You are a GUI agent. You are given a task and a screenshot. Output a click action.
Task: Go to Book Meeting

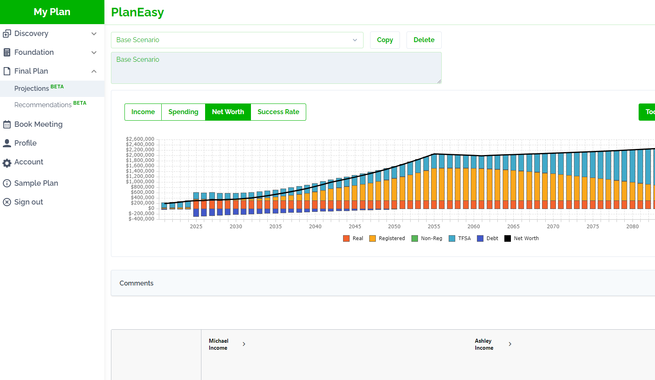click(38, 124)
